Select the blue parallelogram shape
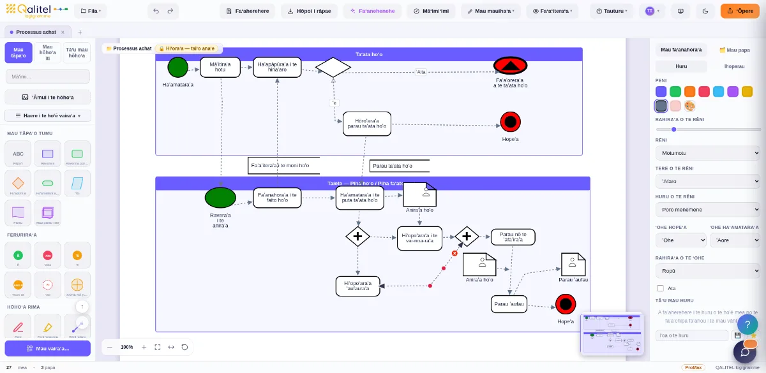This screenshot has height=373, width=766. coord(77,183)
